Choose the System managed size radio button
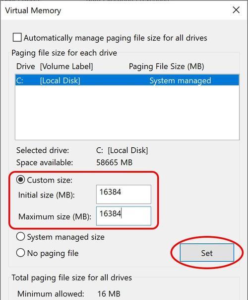 (x=20, y=236)
